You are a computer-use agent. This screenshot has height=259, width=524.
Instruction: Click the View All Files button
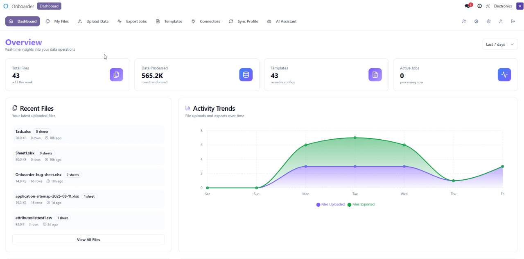coord(88,240)
